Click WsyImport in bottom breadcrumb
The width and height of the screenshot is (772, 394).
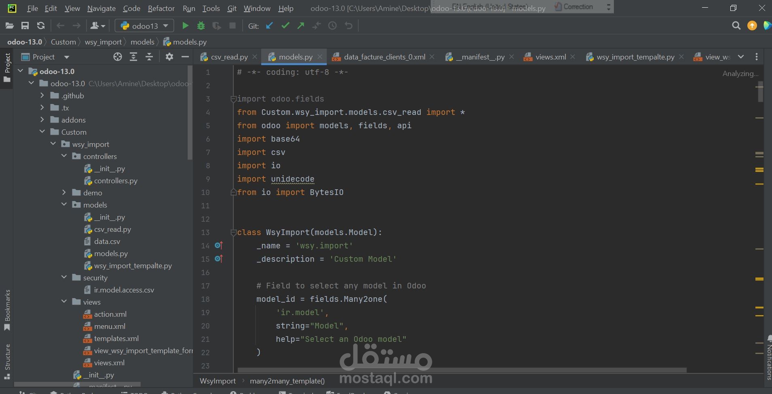coord(218,381)
